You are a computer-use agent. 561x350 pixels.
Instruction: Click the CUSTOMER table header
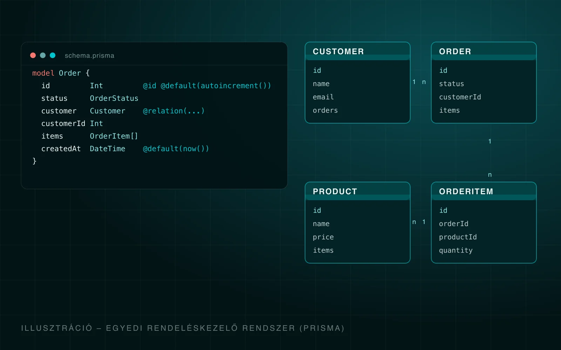click(x=358, y=51)
